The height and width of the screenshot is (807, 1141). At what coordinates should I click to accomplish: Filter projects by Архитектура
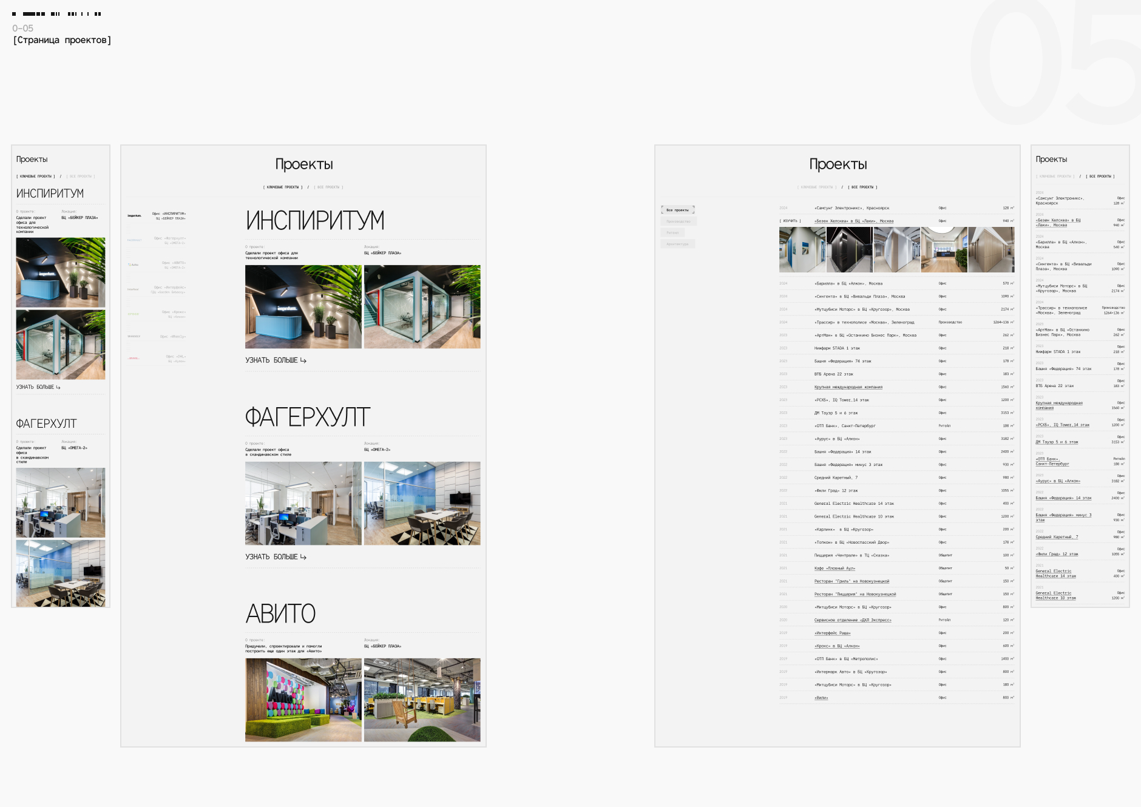click(678, 244)
